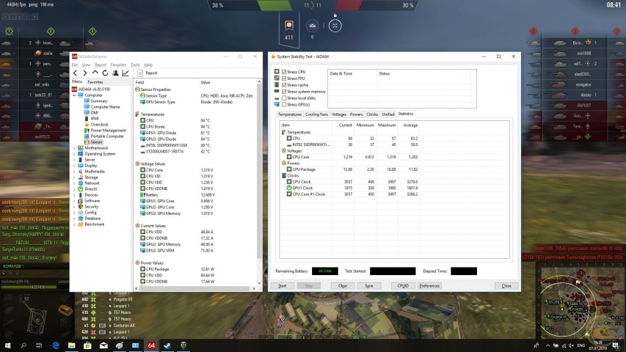Toggle CPU Package power checkbox in Statistics
This screenshot has height=352, width=626.
coord(289,169)
